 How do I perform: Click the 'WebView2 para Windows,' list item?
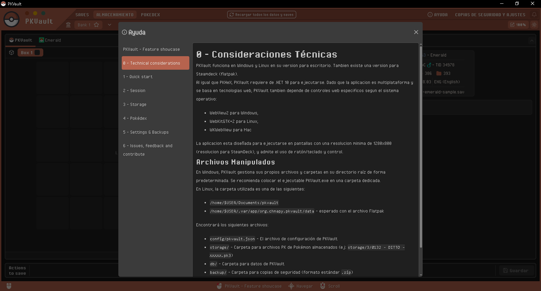coord(234,113)
